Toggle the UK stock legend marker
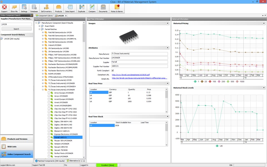Viewport: 267px width, 167px height. click(217, 146)
